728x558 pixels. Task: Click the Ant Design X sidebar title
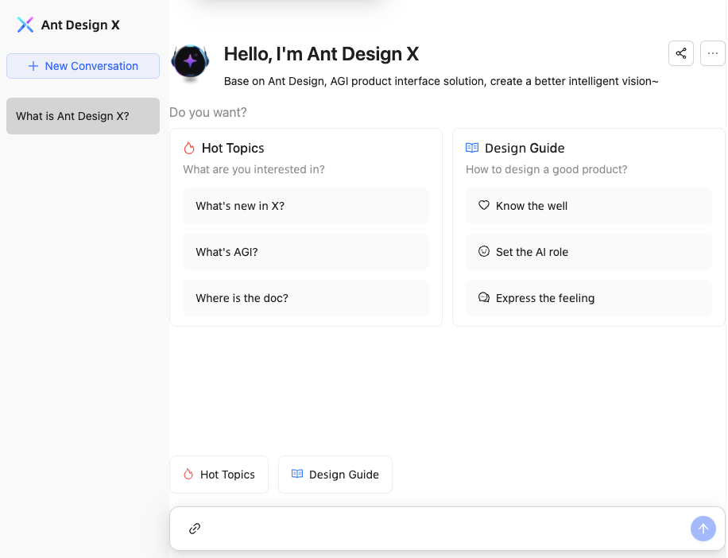[80, 25]
